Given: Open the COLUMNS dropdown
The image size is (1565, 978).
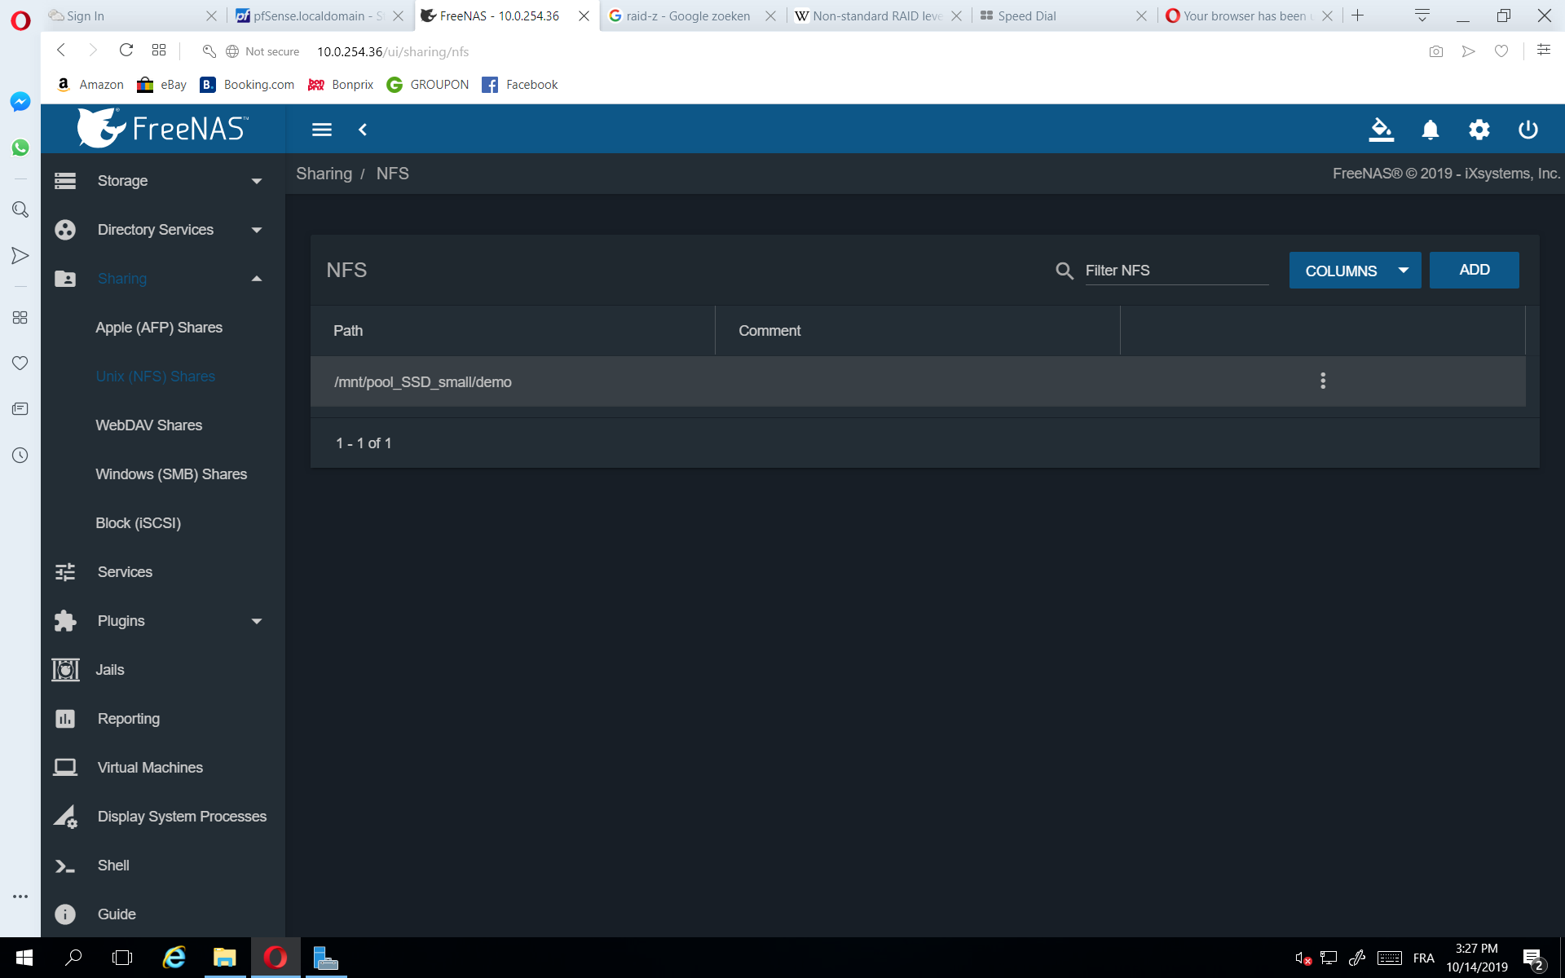Looking at the screenshot, I should (x=1354, y=270).
